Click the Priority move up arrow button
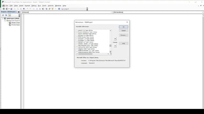The image size is (204, 114). 115,39
